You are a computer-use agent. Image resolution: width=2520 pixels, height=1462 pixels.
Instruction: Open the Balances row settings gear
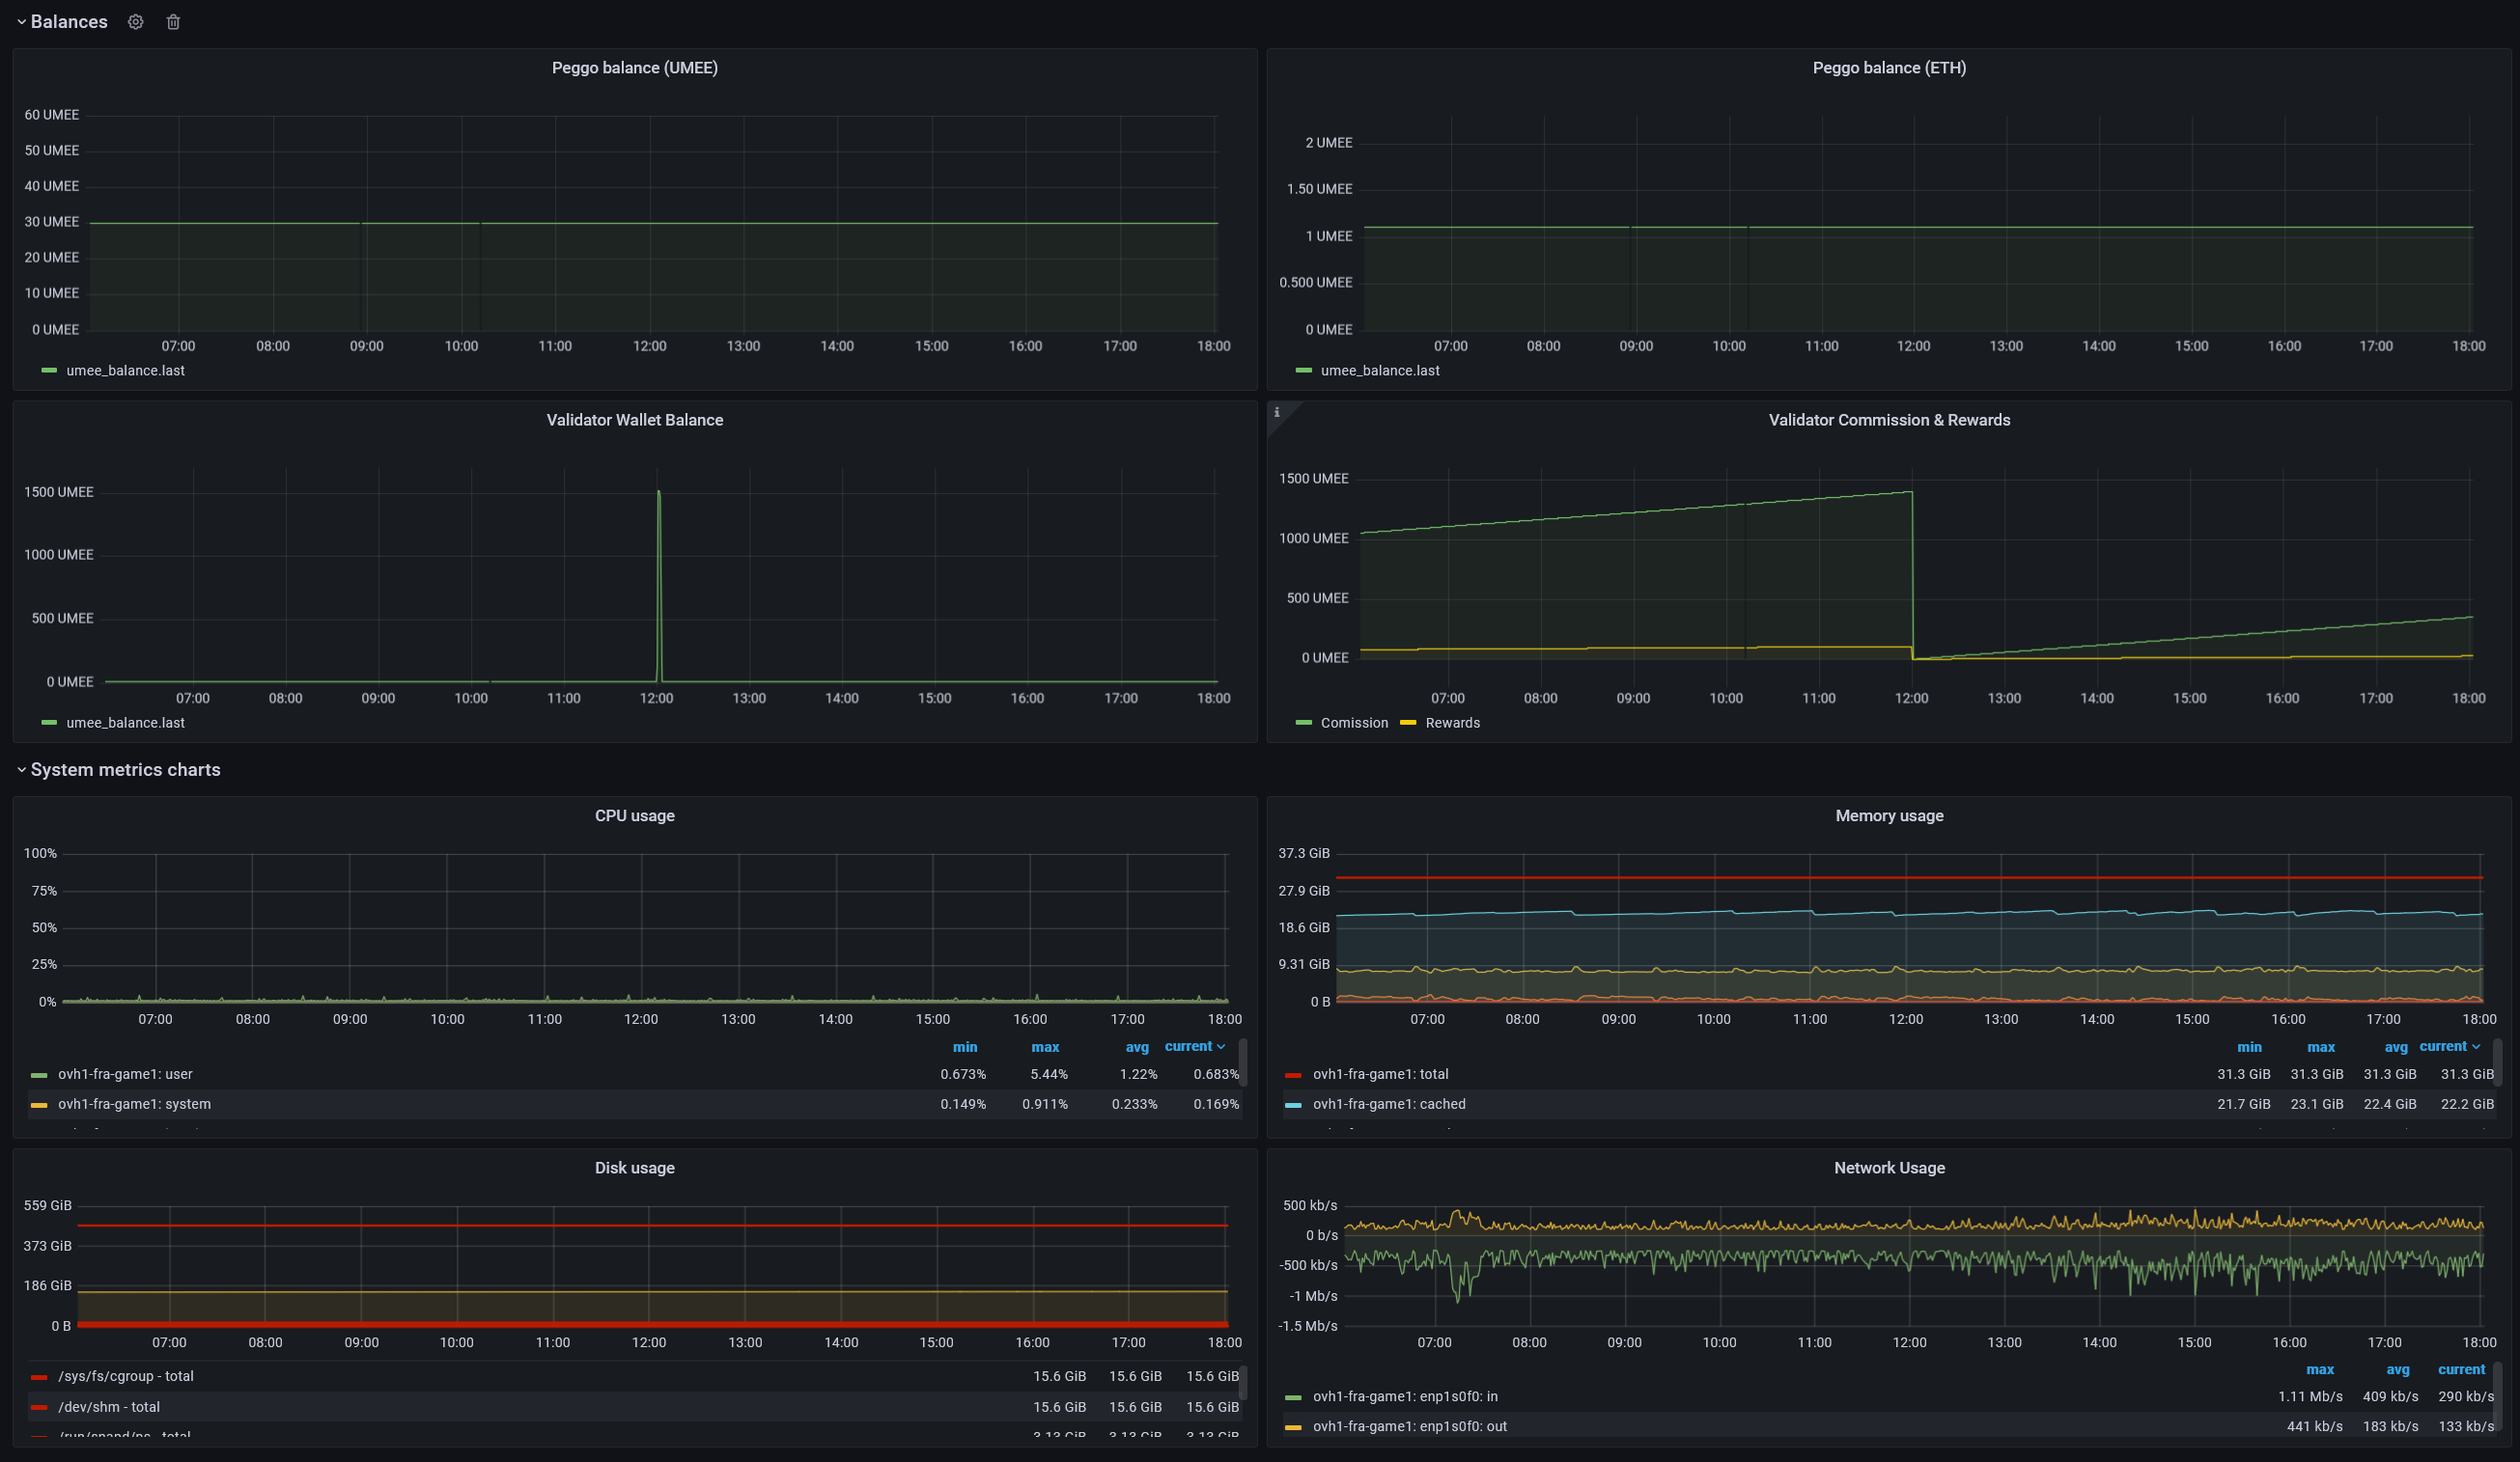pyautogui.click(x=136, y=22)
